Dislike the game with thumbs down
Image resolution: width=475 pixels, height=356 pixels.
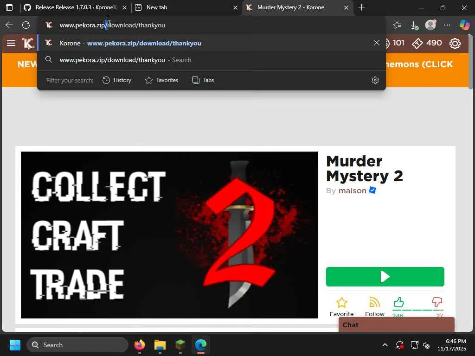coord(437,302)
